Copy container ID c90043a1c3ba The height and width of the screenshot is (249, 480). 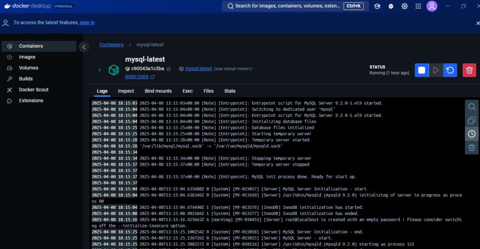click(x=169, y=69)
